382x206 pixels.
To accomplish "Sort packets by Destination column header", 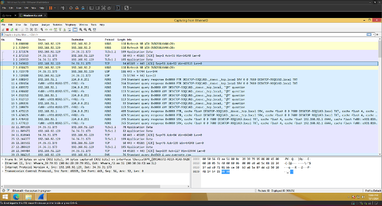I will (x=77, y=40).
